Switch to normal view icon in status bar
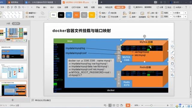 pyautogui.click(x=110, y=105)
